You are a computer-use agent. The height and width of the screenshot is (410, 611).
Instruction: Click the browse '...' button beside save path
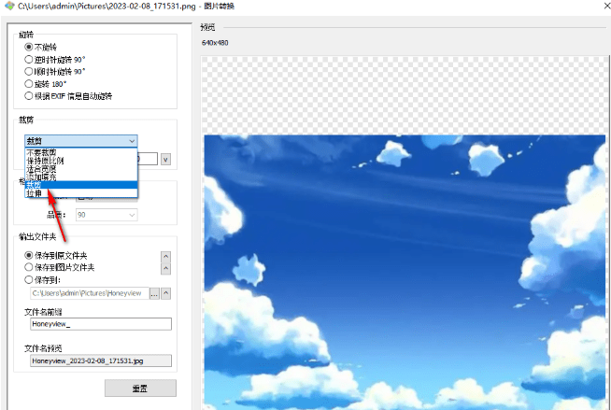pos(154,293)
